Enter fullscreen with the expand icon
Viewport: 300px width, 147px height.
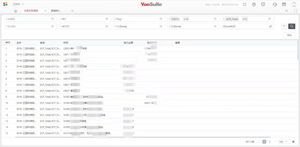click(x=295, y=11)
